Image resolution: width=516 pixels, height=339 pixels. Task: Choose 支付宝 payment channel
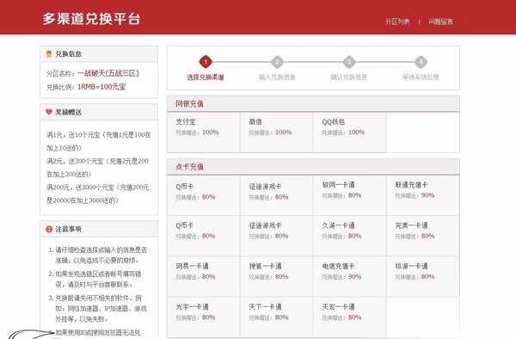pyautogui.click(x=204, y=132)
